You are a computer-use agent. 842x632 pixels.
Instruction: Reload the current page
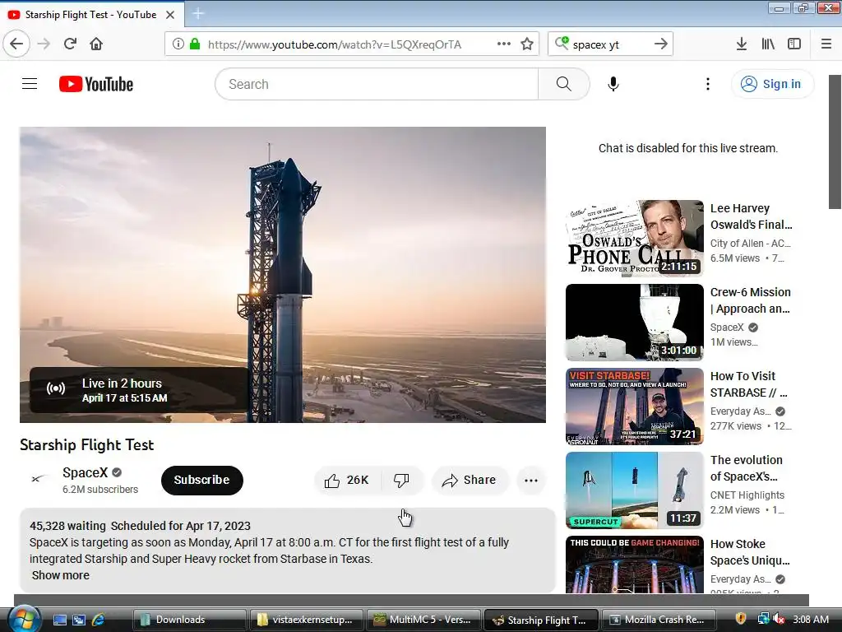coord(70,44)
